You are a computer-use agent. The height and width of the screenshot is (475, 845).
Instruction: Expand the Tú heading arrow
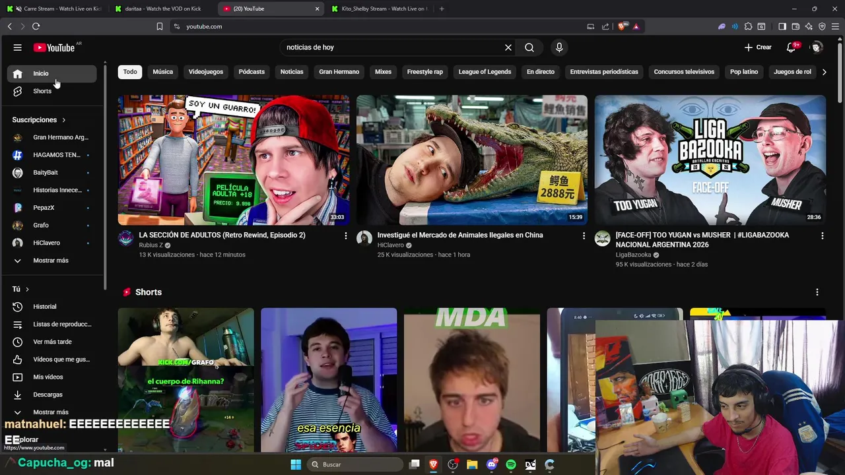coord(27,289)
